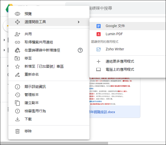The width and height of the screenshot is (166, 145).
Task: Click the link icon beside 取得檔案共用連結
Action: pyautogui.click(x=17, y=42)
